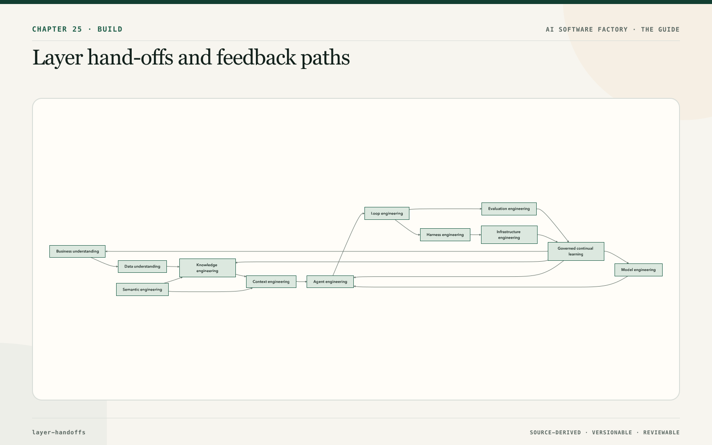712x445 pixels.
Task: Click the Business understanding node
Action: point(77,251)
